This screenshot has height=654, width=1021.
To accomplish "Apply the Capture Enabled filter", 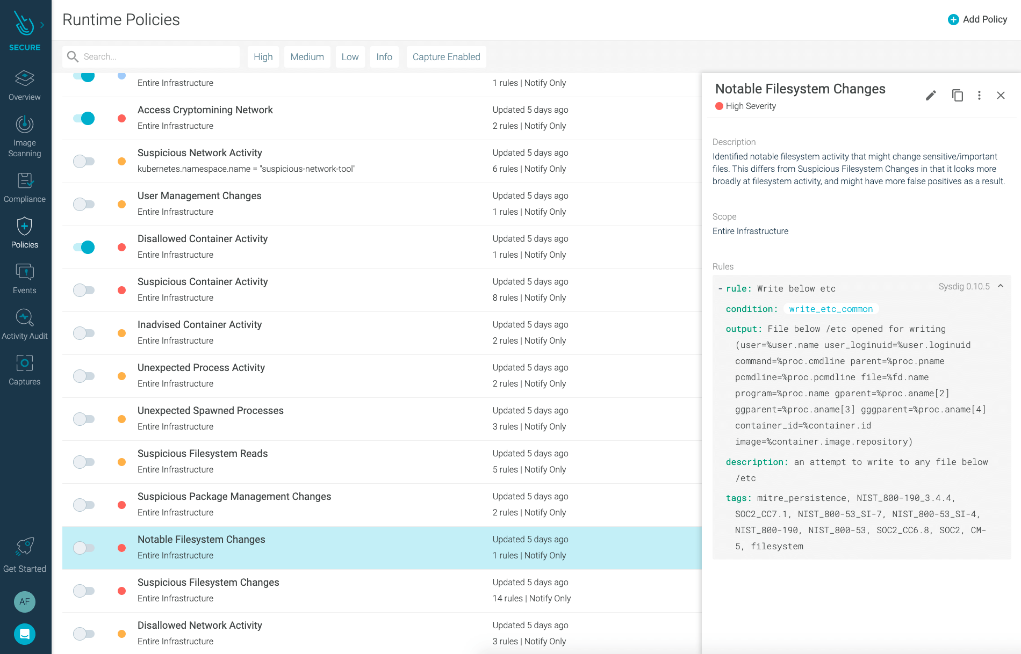I will coord(446,56).
